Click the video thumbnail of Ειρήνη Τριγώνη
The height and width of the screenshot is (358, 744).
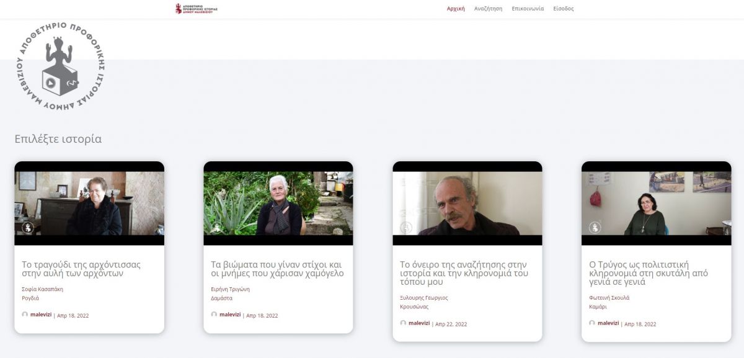click(278, 204)
